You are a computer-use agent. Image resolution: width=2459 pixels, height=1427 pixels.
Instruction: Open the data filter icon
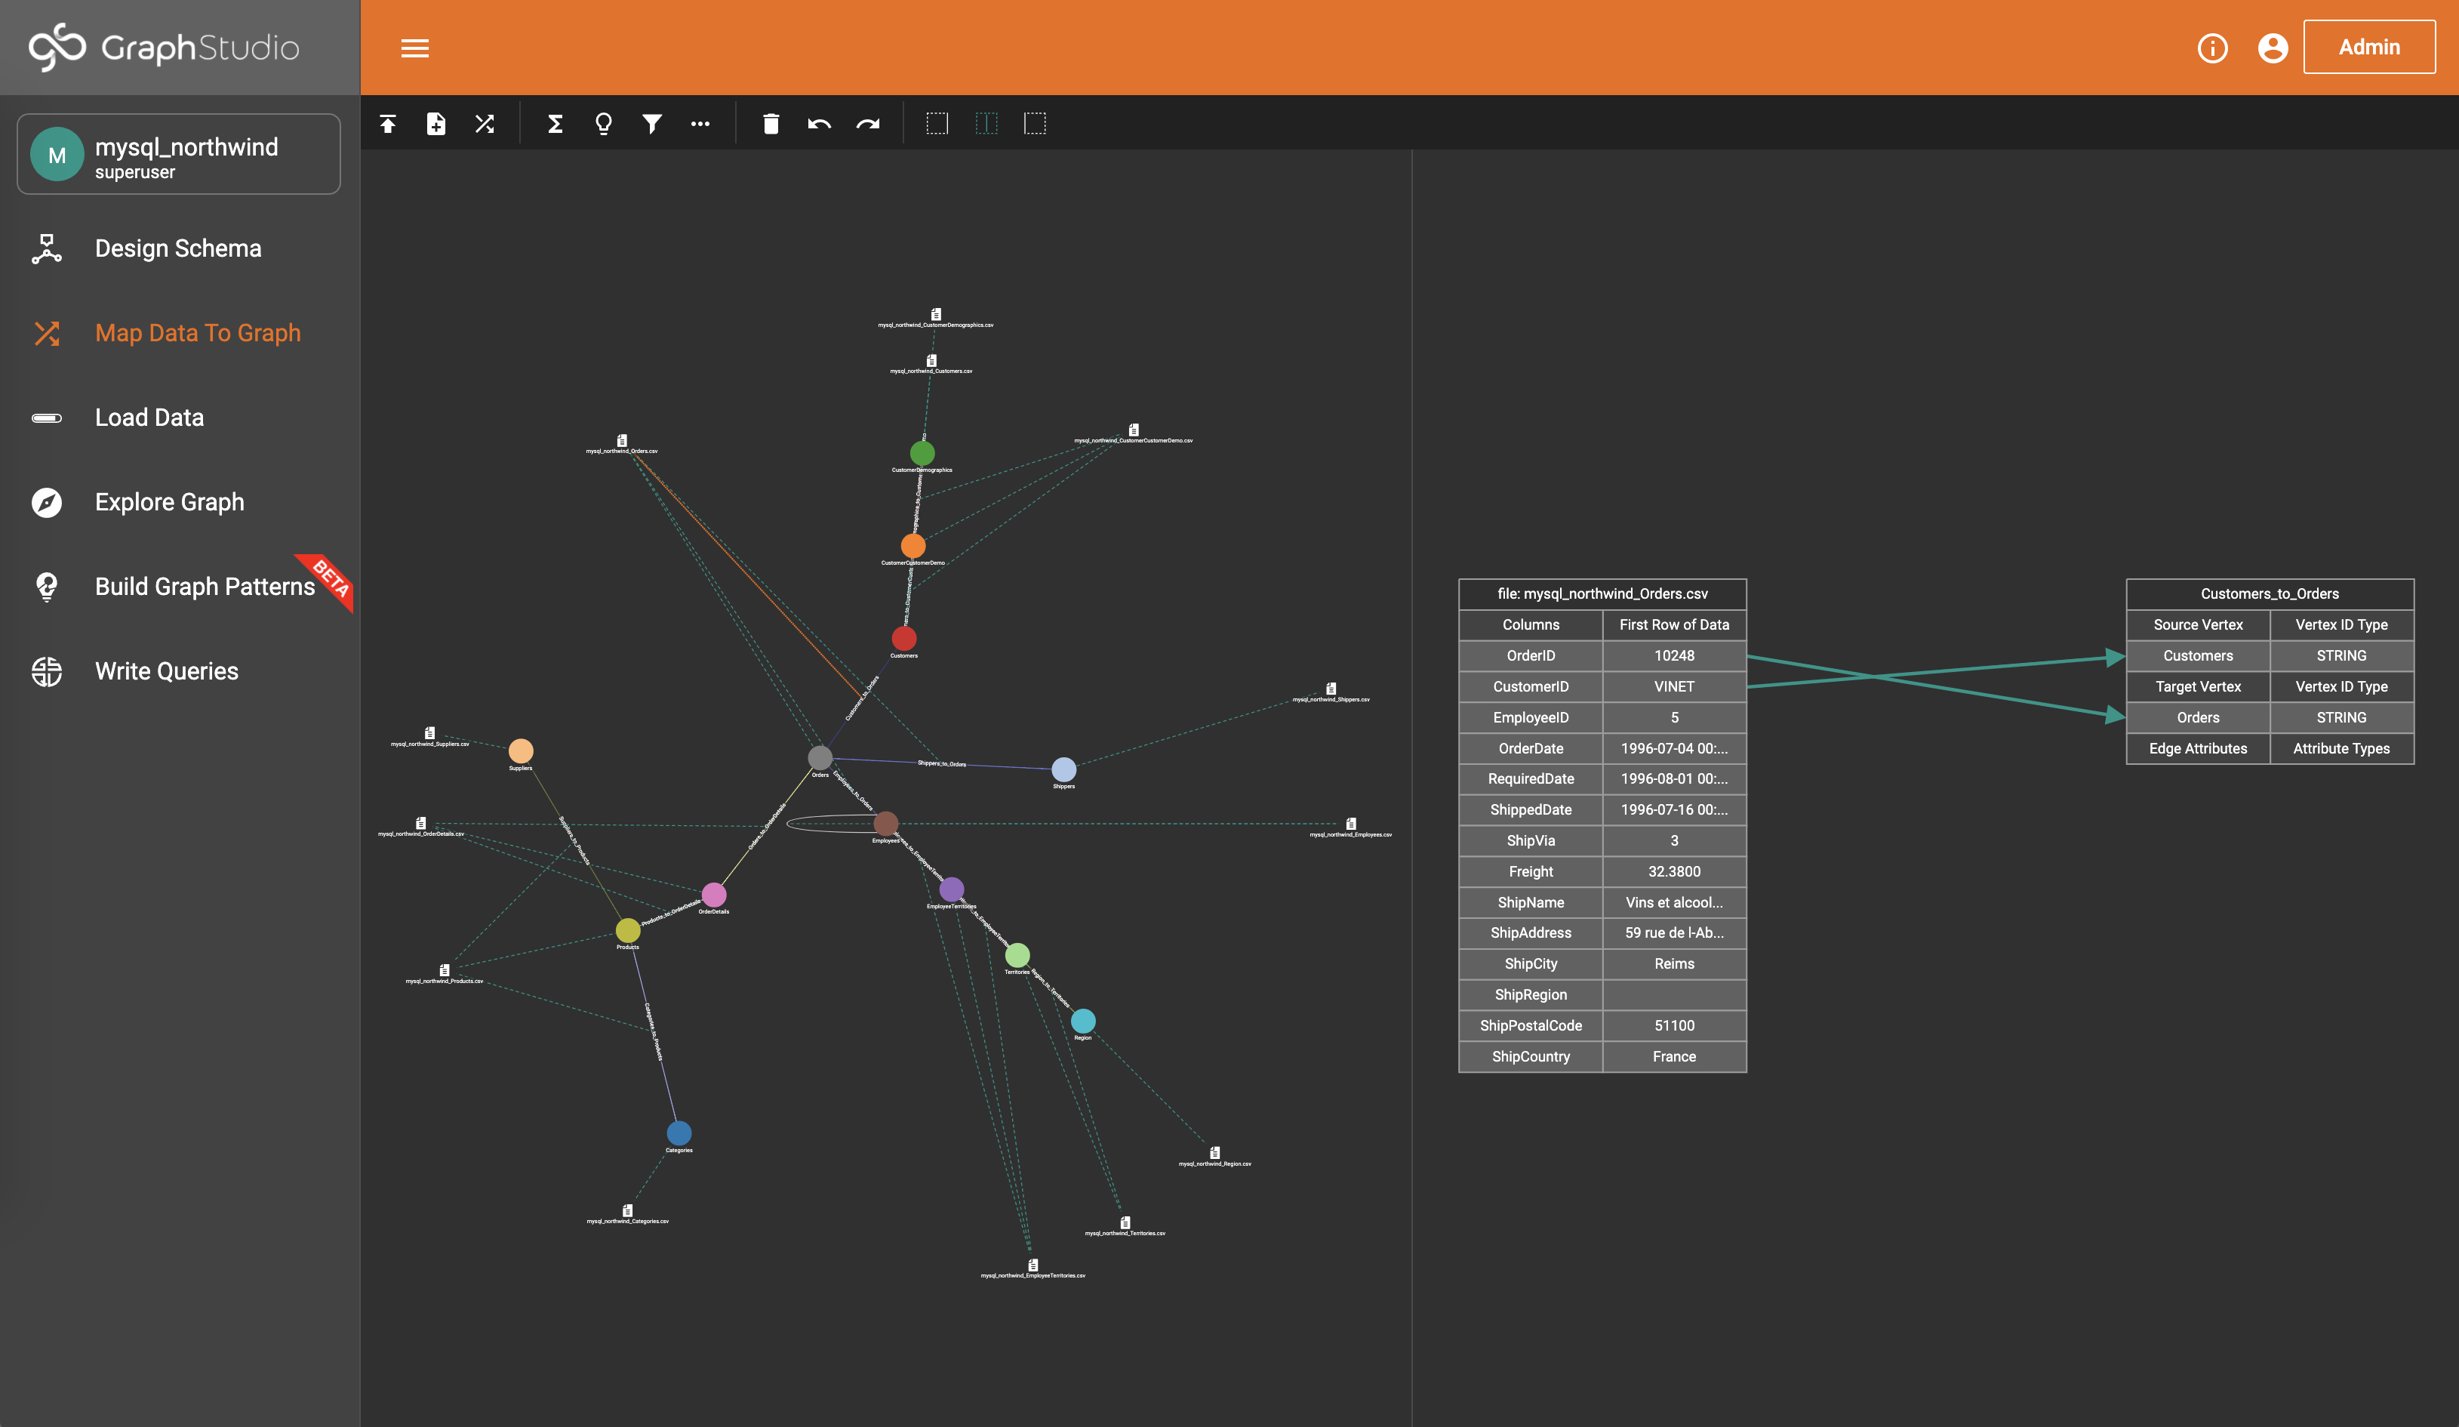tap(652, 123)
